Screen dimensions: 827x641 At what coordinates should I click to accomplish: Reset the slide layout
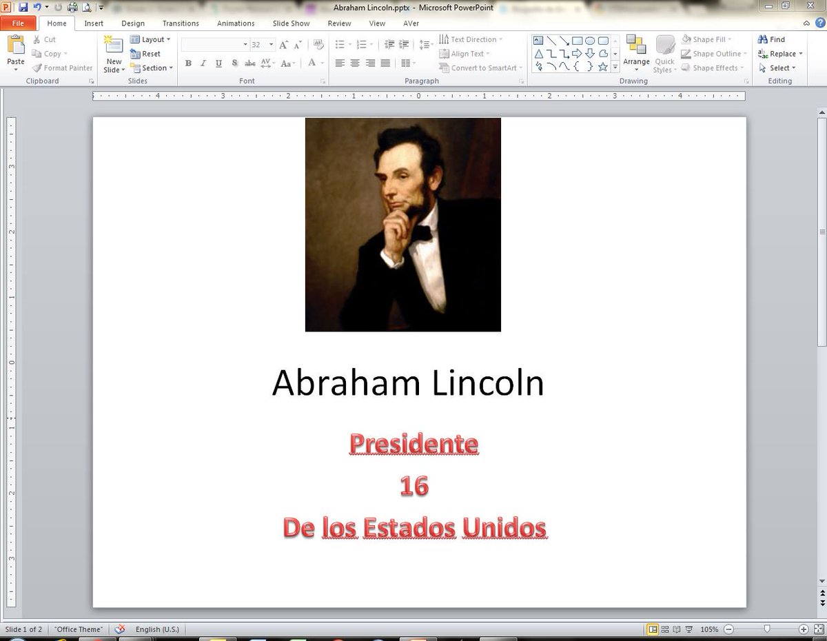145,54
